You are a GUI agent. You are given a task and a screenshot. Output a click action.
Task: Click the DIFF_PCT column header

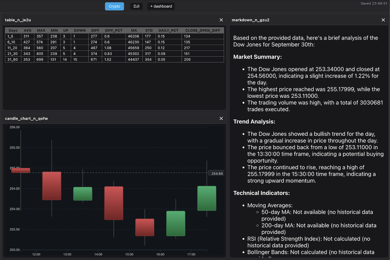(x=113, y=30)
